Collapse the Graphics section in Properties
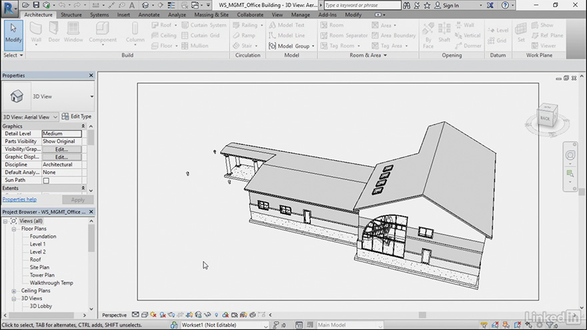This screenshot has width=587, height=330. (x=83, y=126)
